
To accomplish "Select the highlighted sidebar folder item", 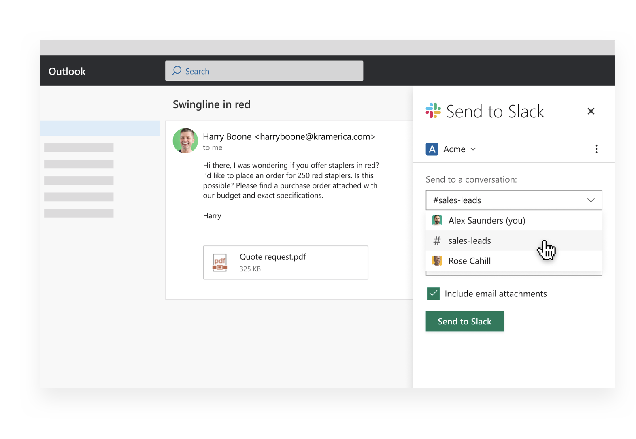I will click(x=100, y=128).
